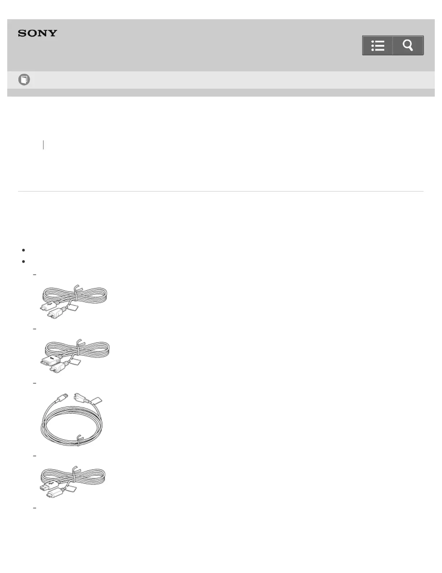442x573 pixels.
Task: Select the second cable with wide flat connector
Action: pos(75,356)
